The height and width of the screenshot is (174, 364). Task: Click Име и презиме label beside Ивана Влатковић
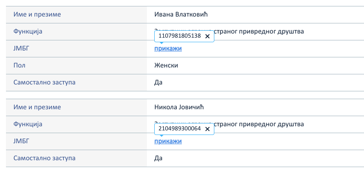pos(37,14)
